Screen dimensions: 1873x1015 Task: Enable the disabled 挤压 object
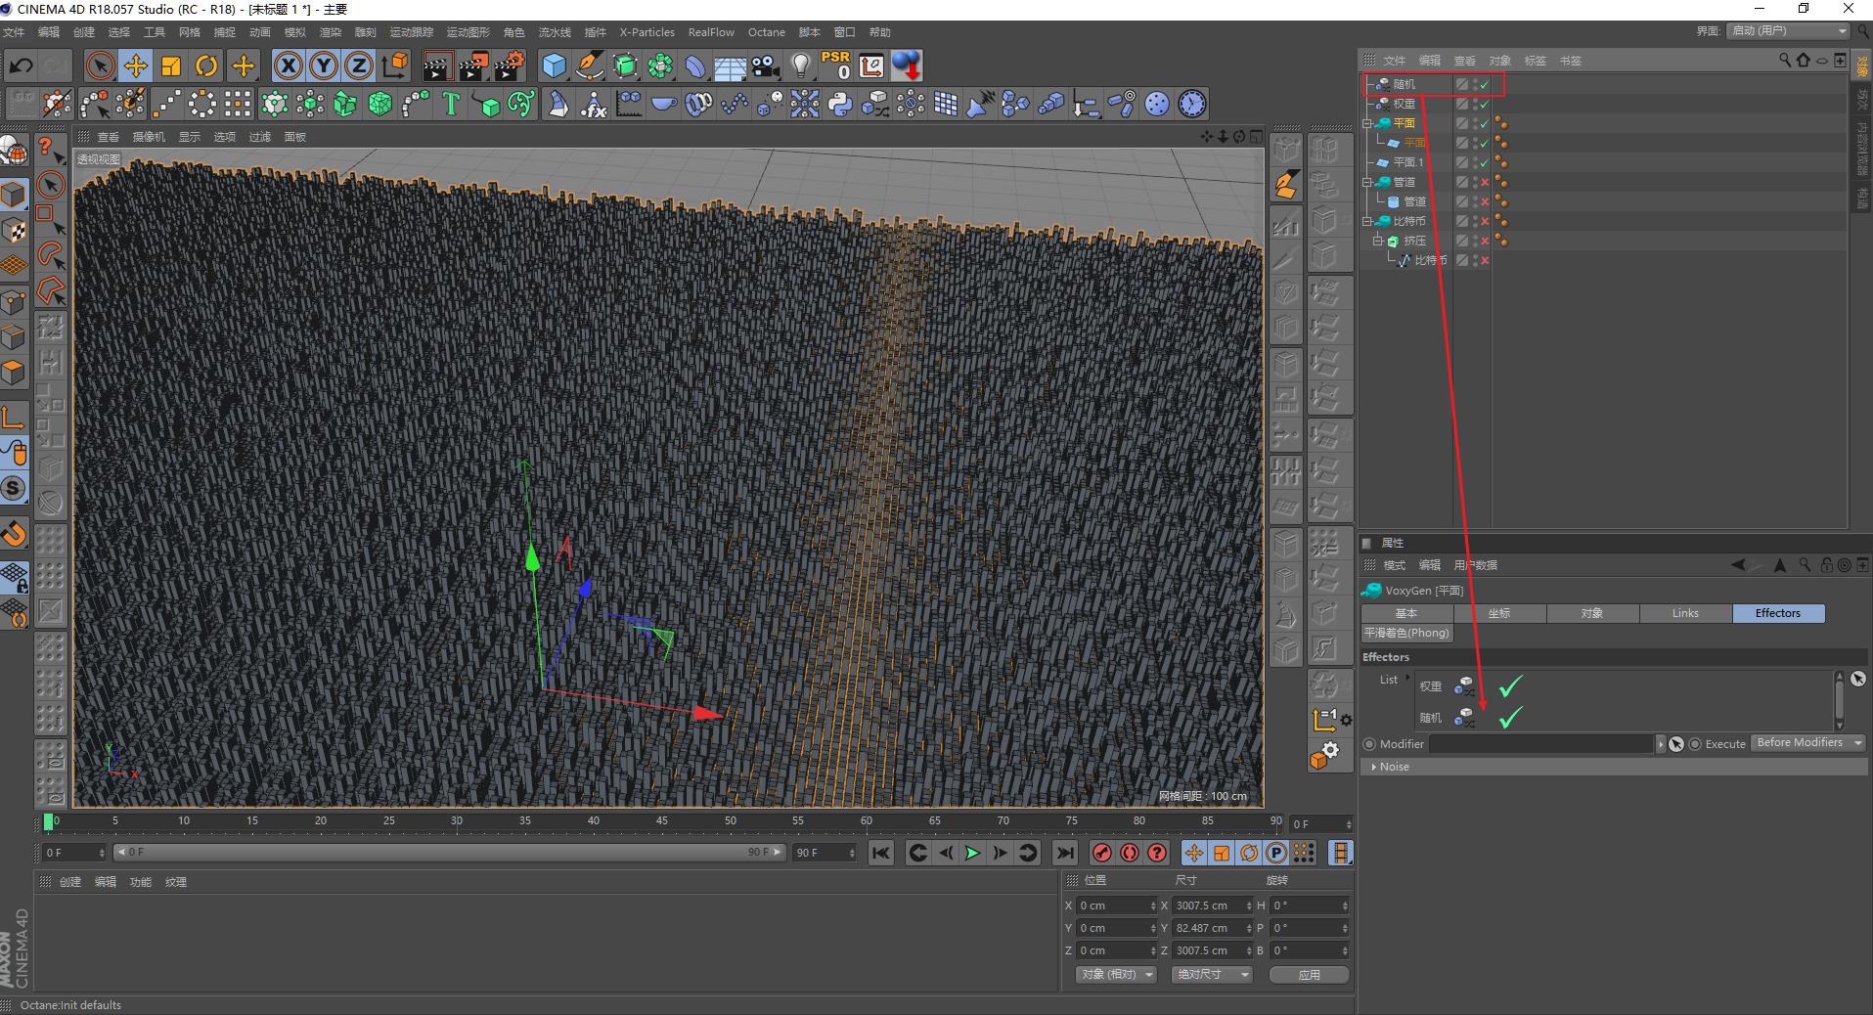1485,242
